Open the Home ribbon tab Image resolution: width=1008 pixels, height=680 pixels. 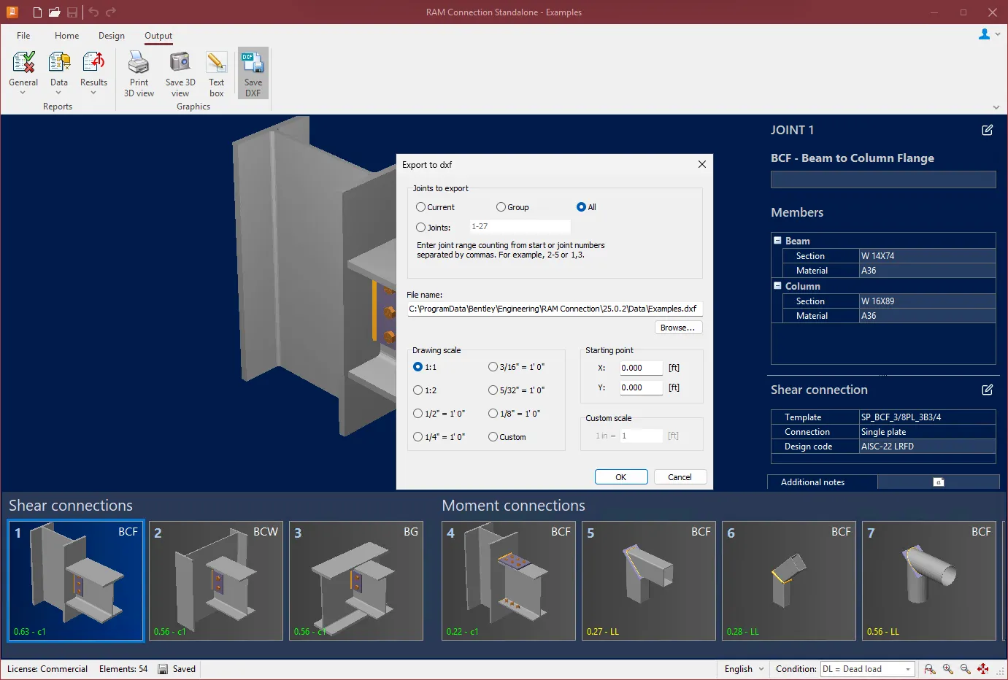point(66,36)
